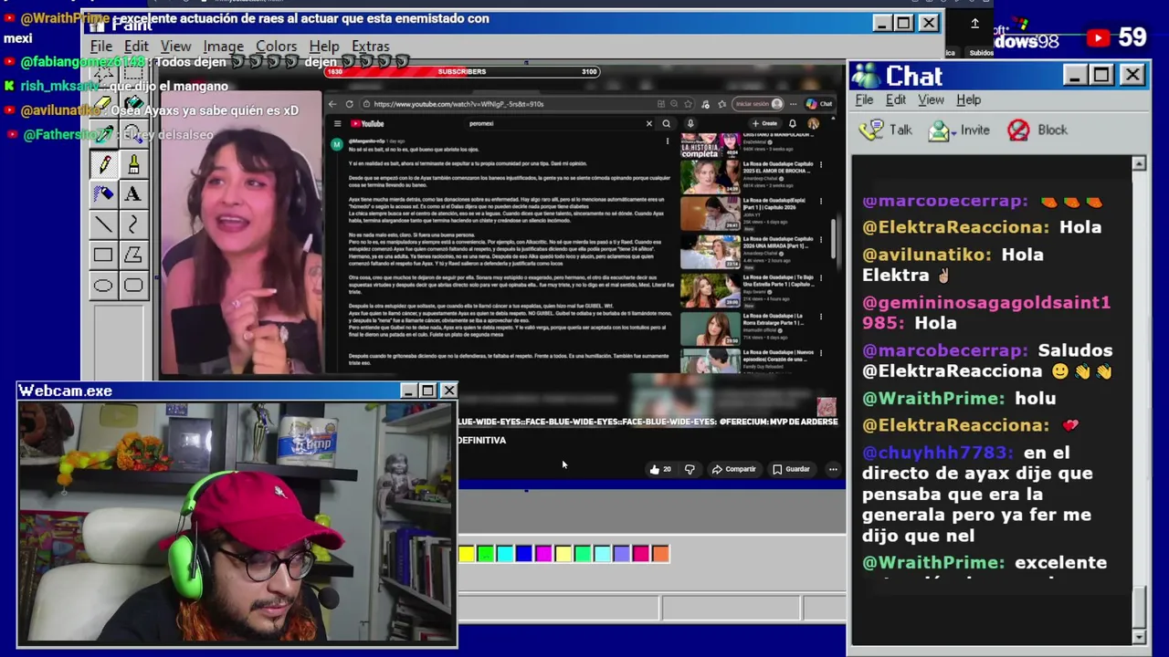Open the Paint View menu
Image resolution: width=1169 pixels, height=657 pixels.
click(x=176, y=47)
